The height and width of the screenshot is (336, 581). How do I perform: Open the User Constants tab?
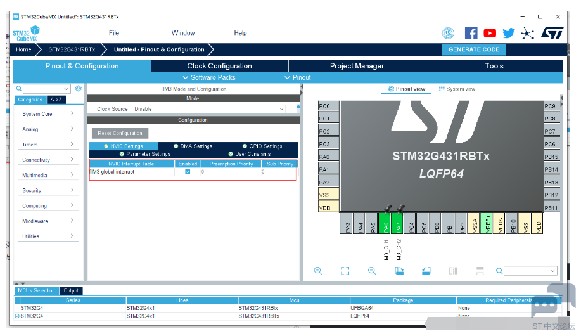pos(250,154)
